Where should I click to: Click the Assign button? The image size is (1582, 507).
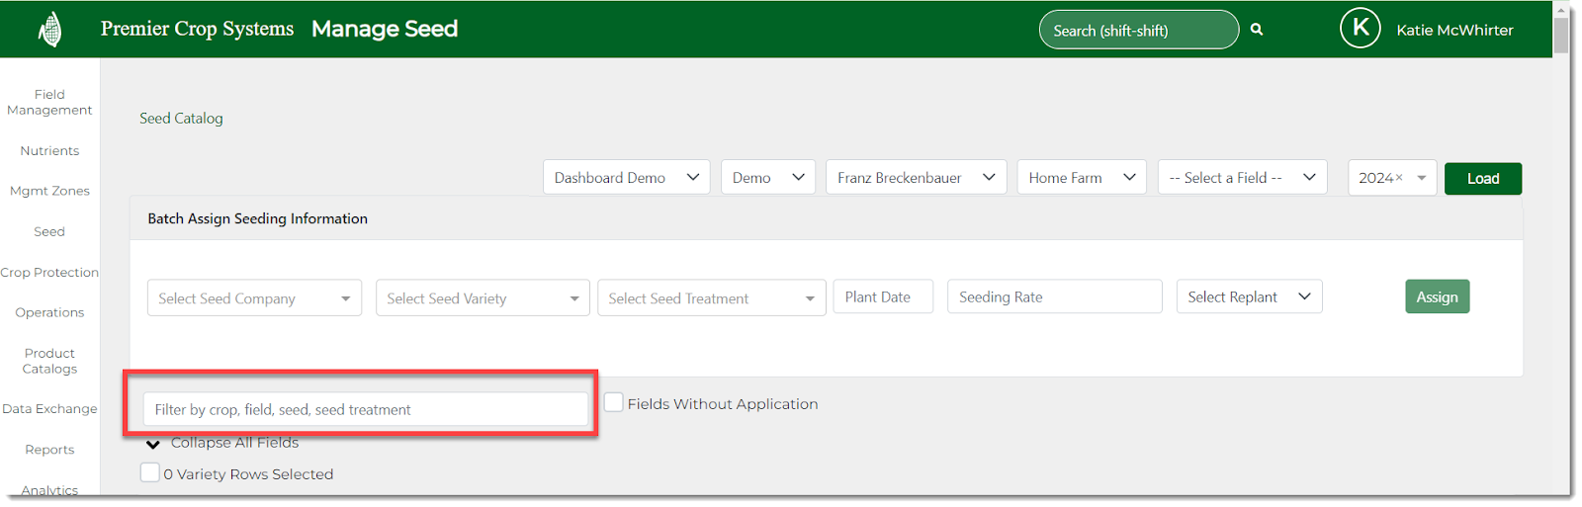1438,296
